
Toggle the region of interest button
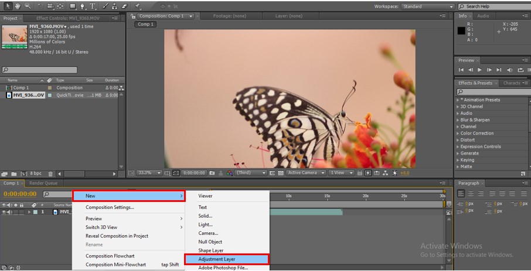point(271,173)
